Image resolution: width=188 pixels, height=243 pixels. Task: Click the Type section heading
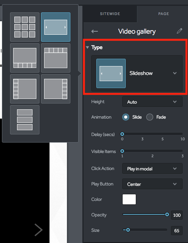coord(97,48)
